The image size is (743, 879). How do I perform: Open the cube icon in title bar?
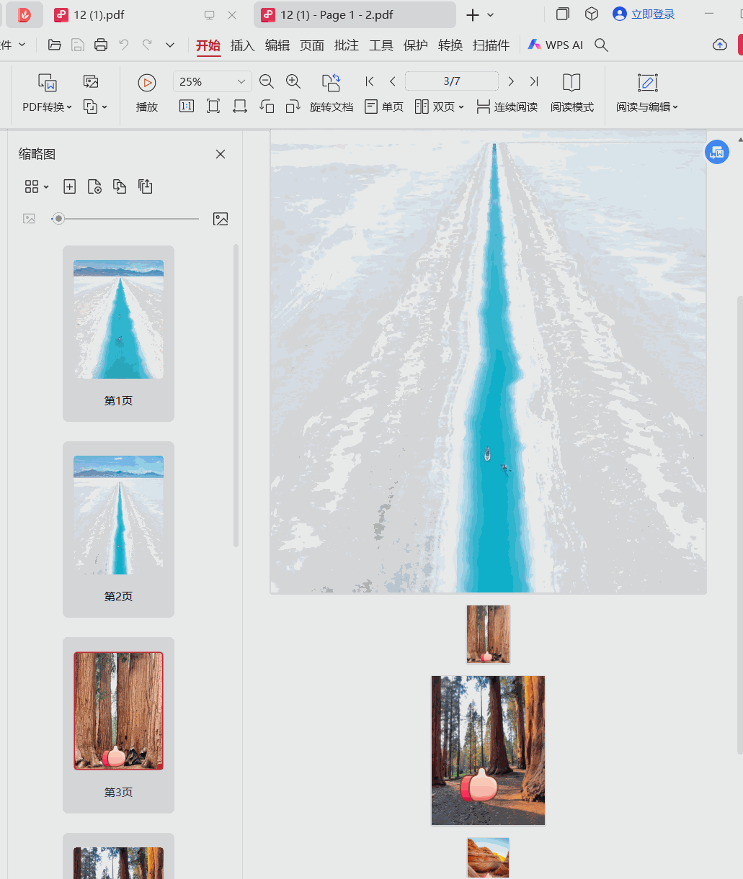point(592,14)
